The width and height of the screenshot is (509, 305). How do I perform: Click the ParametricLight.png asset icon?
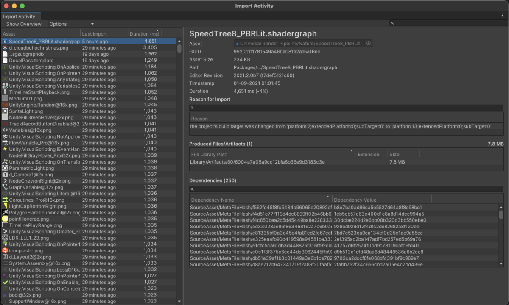coord(5,168)
